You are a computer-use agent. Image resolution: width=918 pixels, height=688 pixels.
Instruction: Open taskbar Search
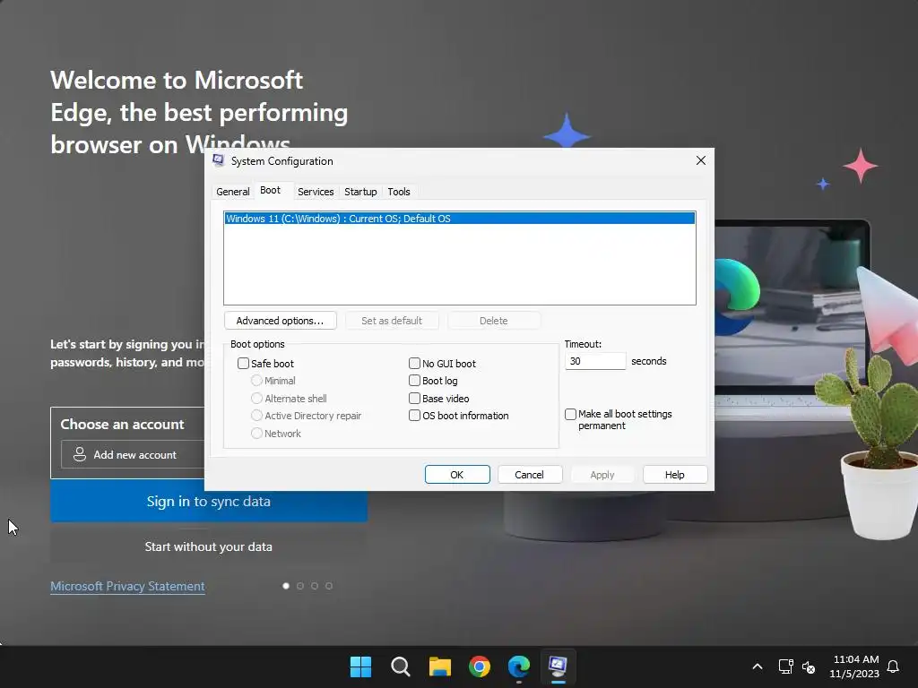coord(401,666)
